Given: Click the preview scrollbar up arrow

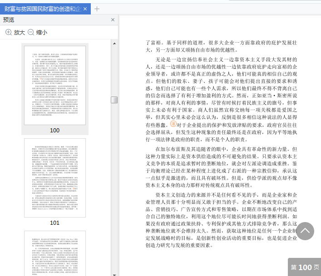Looking at the screenshot, I should 114,44.
